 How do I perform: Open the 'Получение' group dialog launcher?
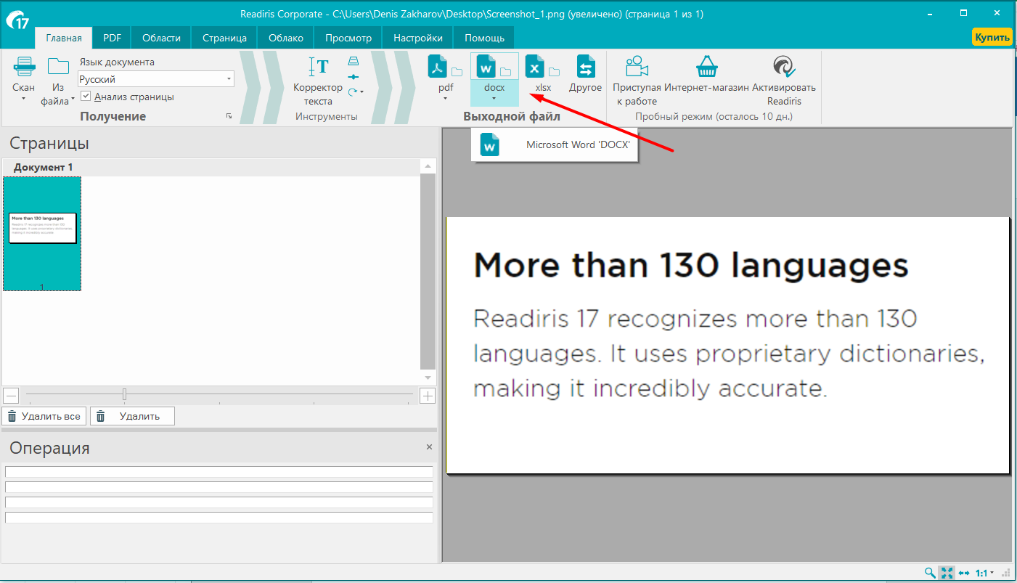click(x=229, y=116)
